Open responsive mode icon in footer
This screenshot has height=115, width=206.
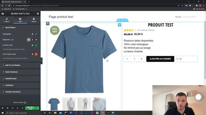[x=17, y=108]
